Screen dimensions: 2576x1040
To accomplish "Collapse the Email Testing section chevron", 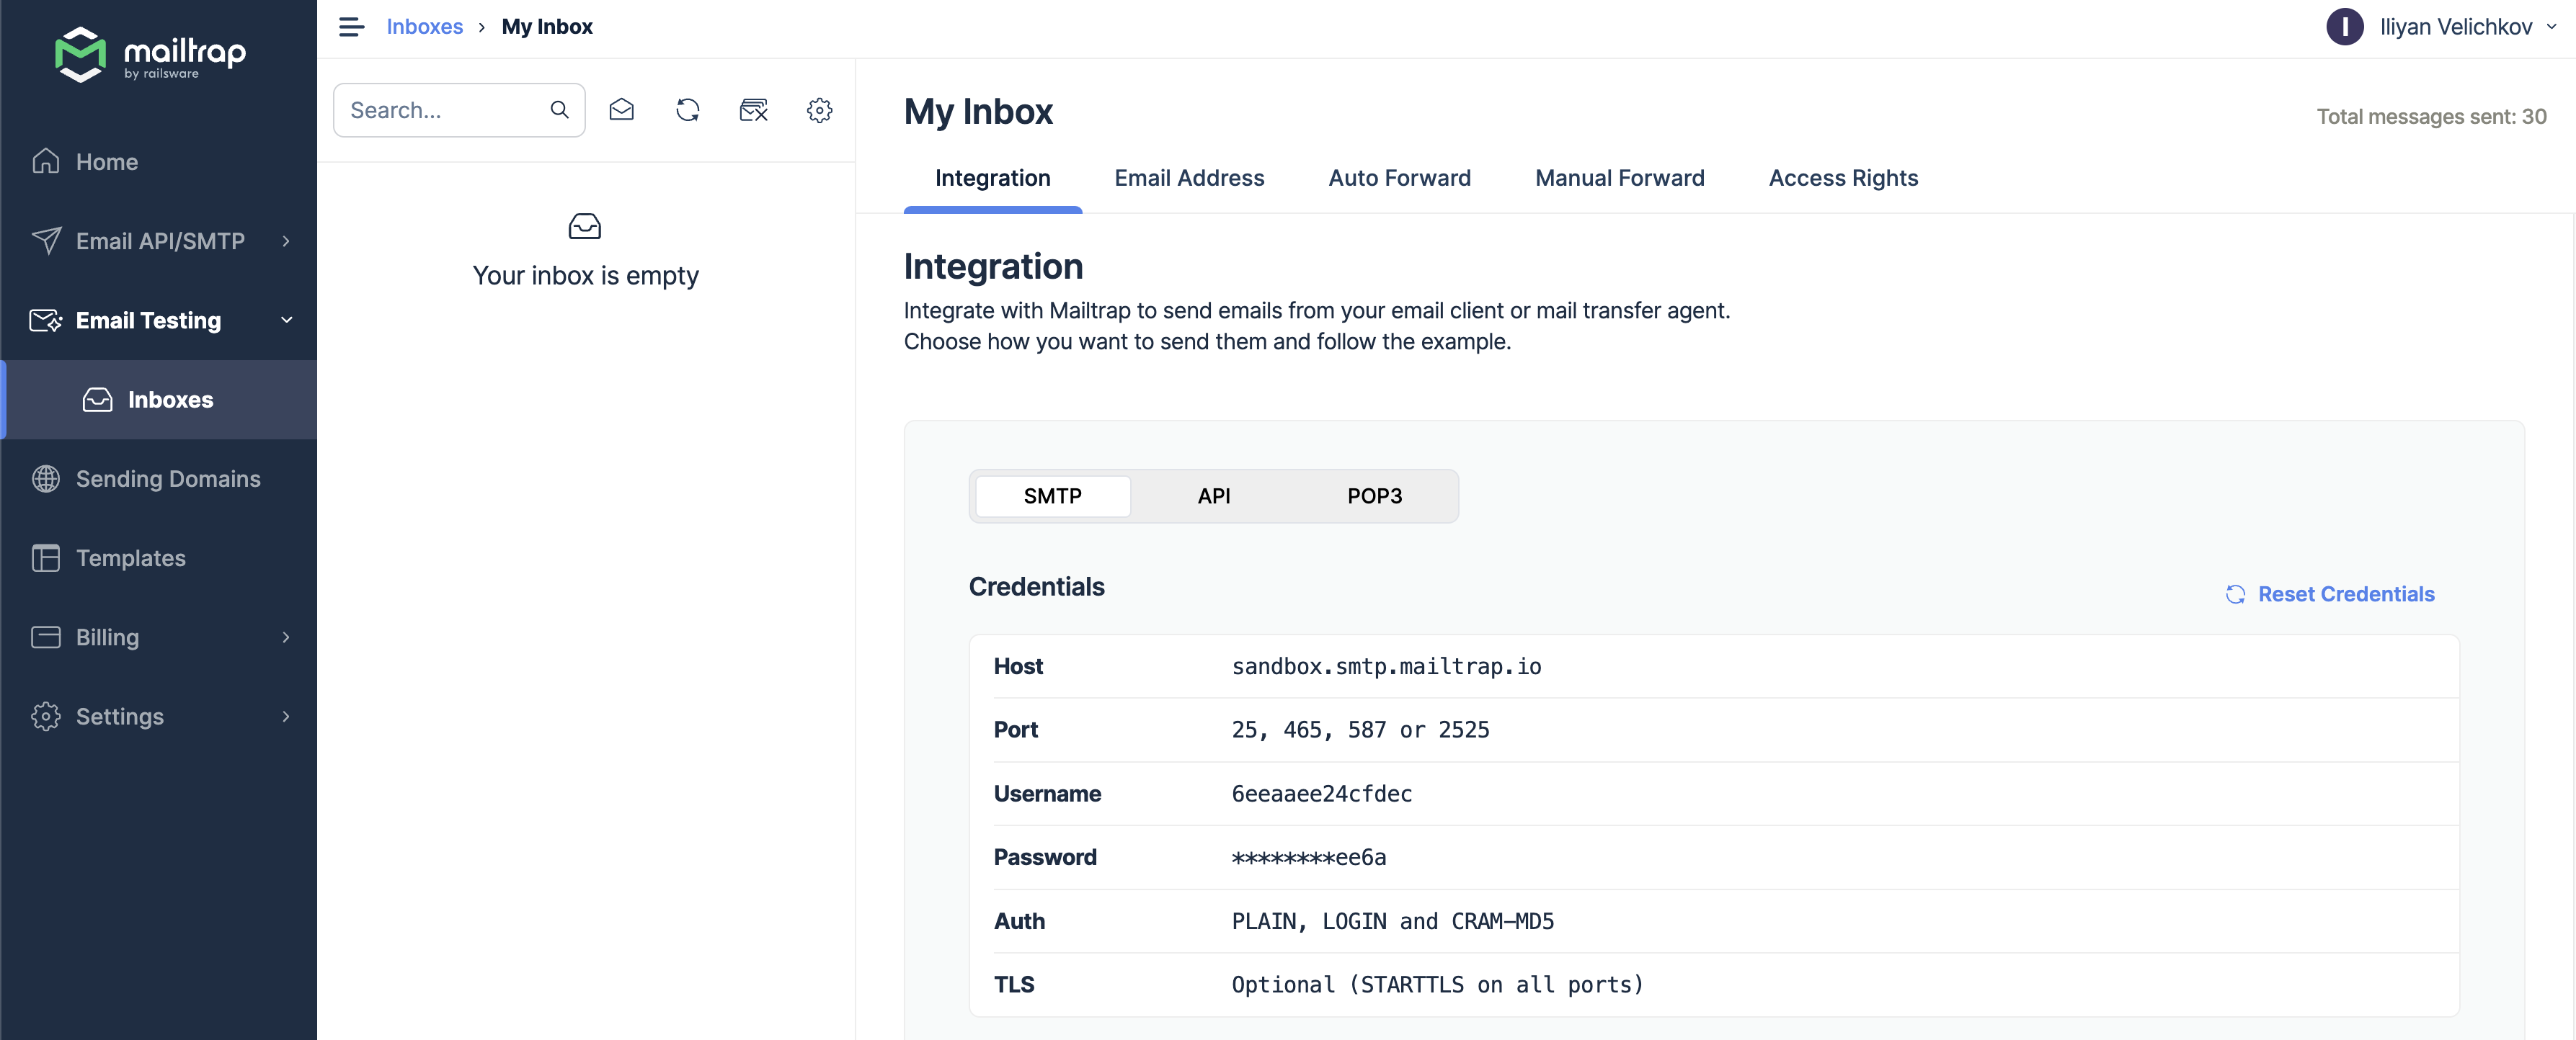I will (x=286, y=320).
